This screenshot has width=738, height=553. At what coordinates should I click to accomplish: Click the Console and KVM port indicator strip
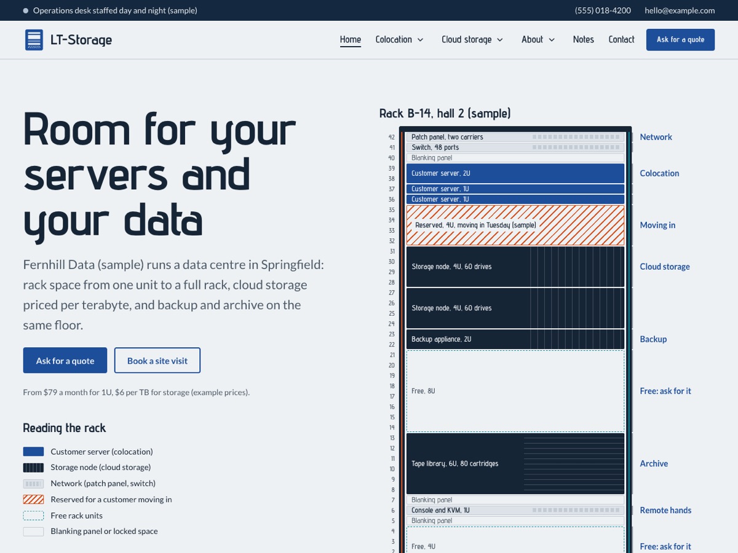coord(576,511)
